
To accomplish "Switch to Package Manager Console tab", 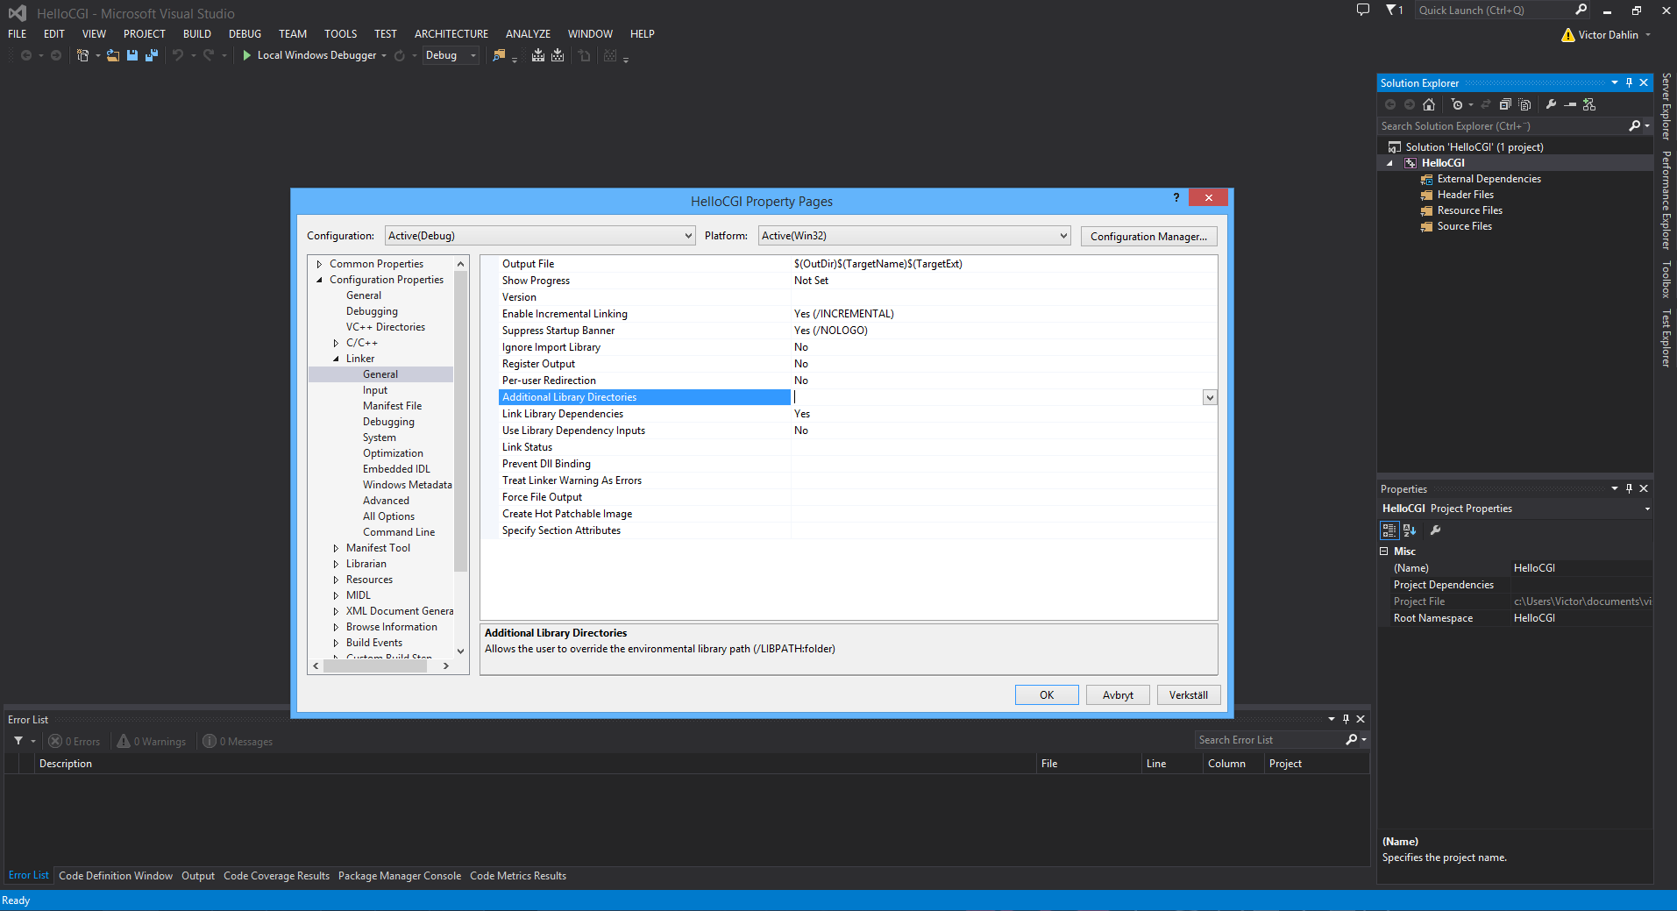I will pyautogui.click(x=400, y=876).
